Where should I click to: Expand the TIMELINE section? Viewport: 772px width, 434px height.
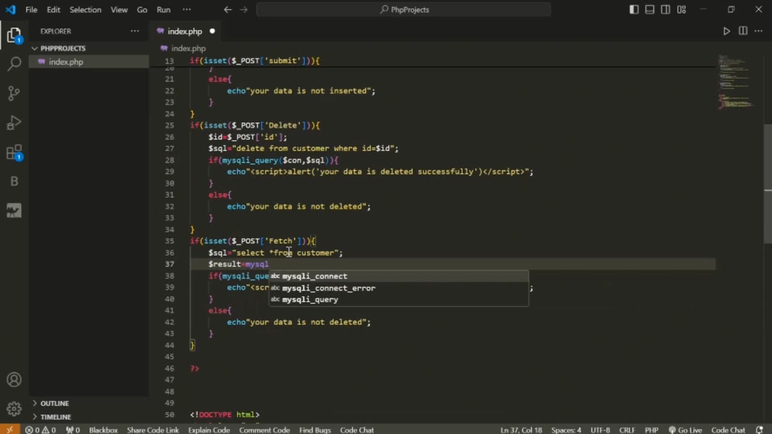pos(89,417)
